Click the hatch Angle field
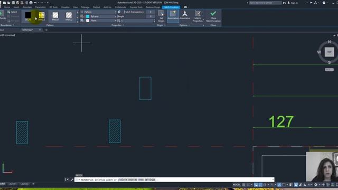Screen dimensions: 338x190 pos(136,16)
